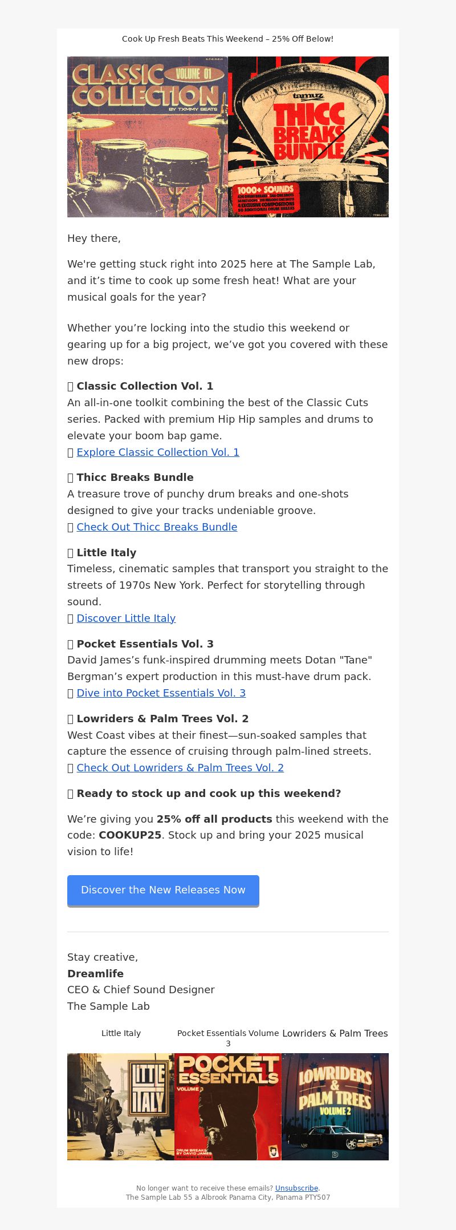
Task: Click the Unsubscribe link in the footer
Action: 296,1188
